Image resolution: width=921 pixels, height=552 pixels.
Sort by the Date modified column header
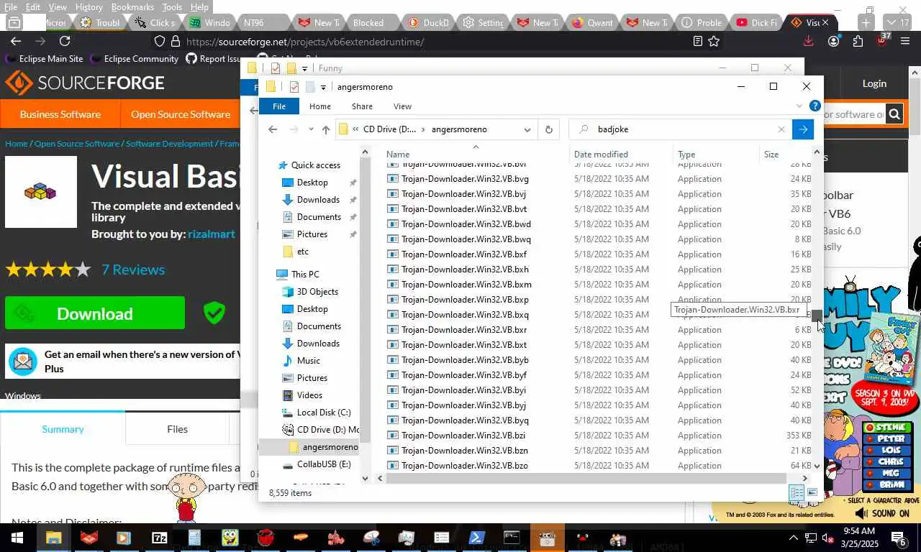point(601,155)
